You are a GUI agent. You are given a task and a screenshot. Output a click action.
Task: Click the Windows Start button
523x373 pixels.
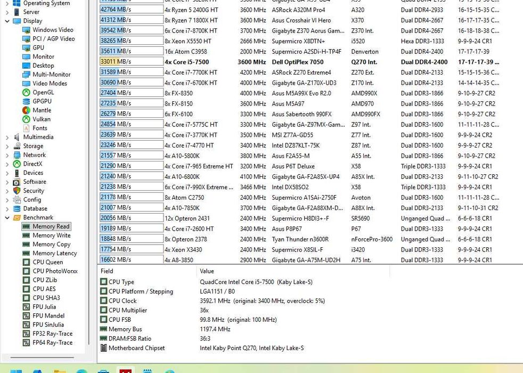(x=16, y=371)
